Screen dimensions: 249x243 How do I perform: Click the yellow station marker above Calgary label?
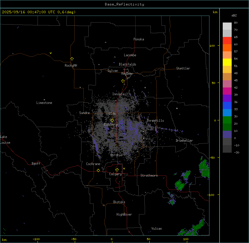point(117,170)
